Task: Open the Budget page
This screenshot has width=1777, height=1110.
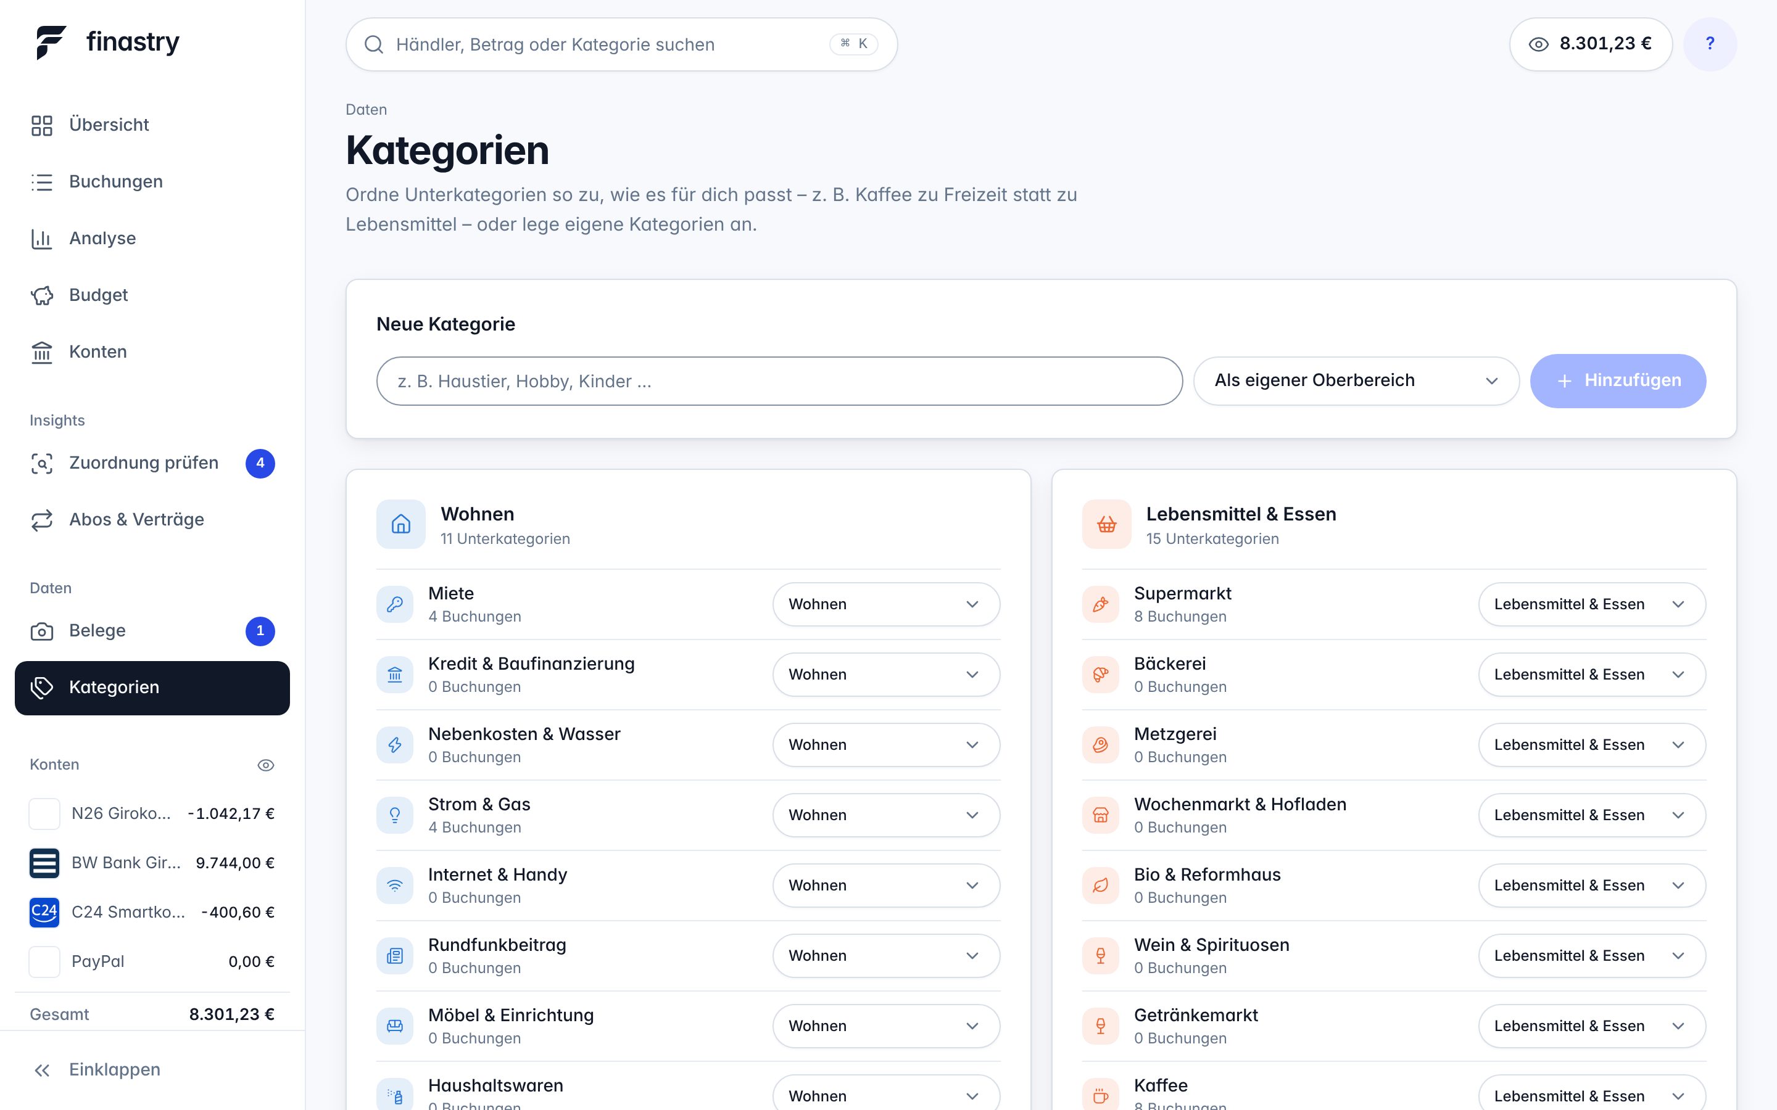Action: pyautogui.click(x=152, y=295)
